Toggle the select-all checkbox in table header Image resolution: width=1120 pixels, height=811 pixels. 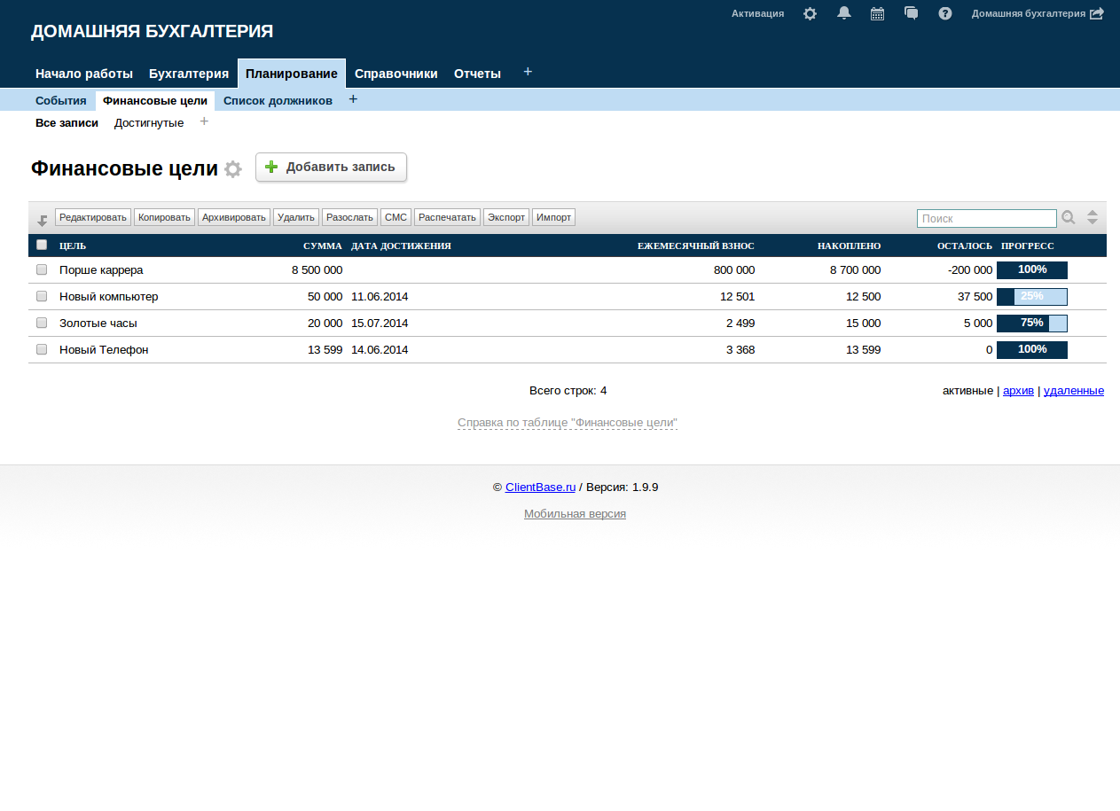click(x=42, y=245)
